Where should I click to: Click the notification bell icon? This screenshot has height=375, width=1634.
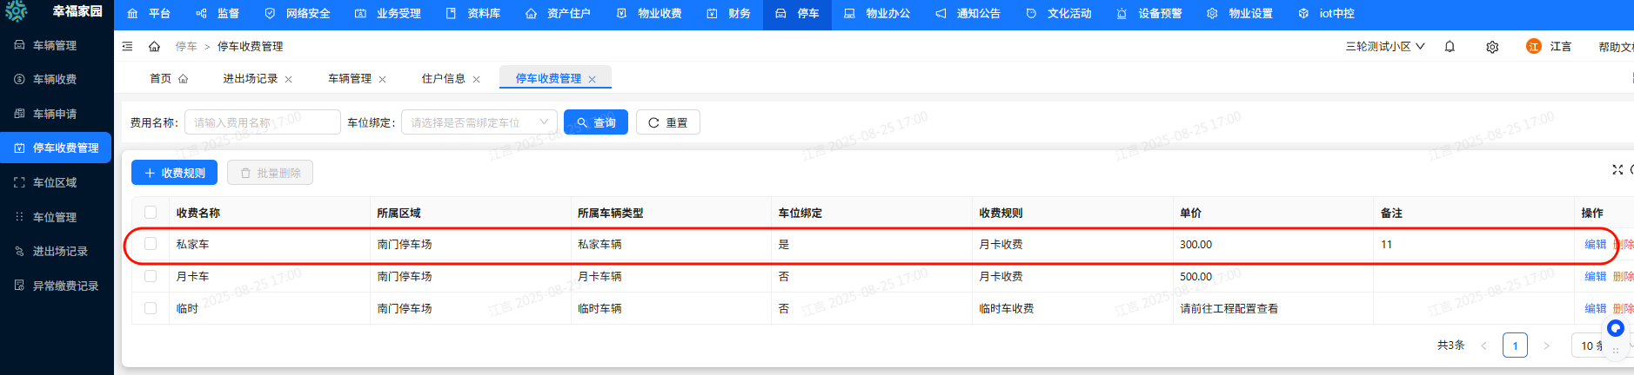coord(1450,47)
